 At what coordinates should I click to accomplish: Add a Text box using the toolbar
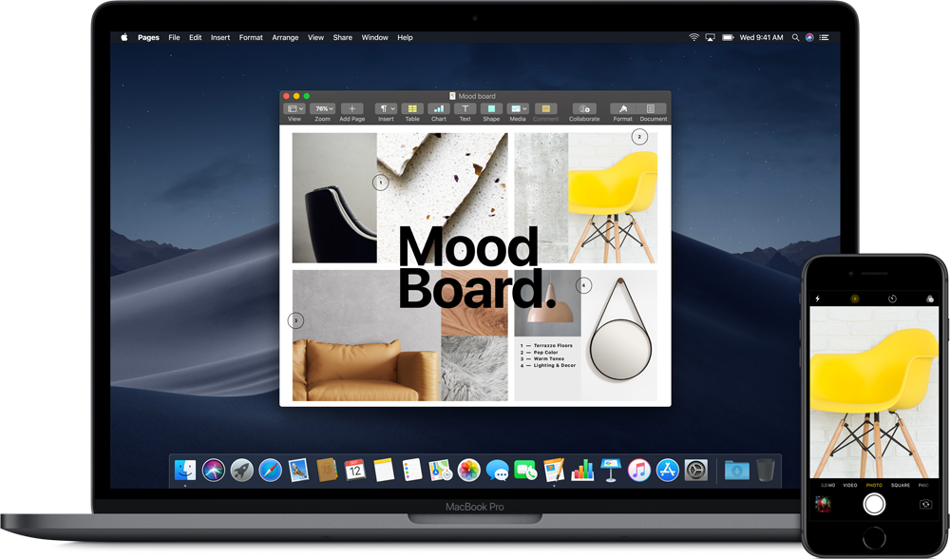pyautogui.click(x=465, y=109)
